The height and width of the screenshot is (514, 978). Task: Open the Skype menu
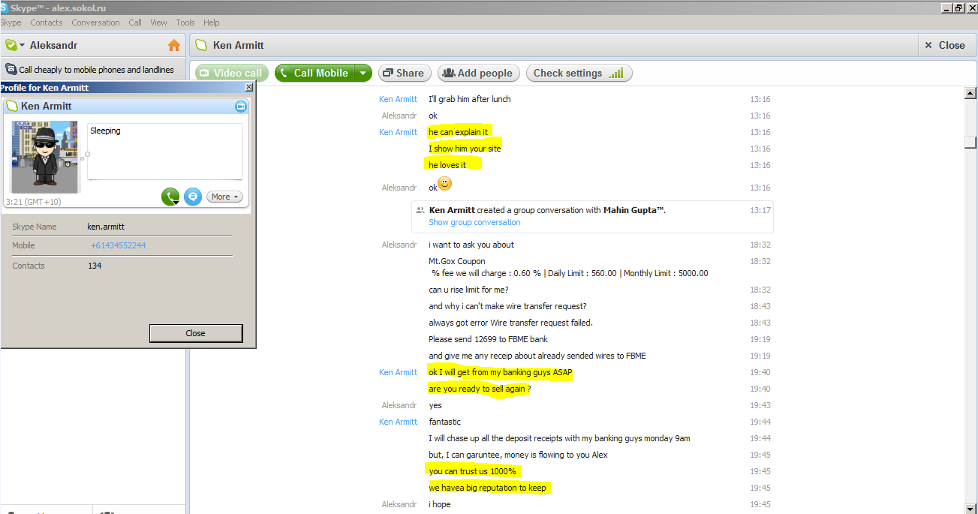point(11,23)
